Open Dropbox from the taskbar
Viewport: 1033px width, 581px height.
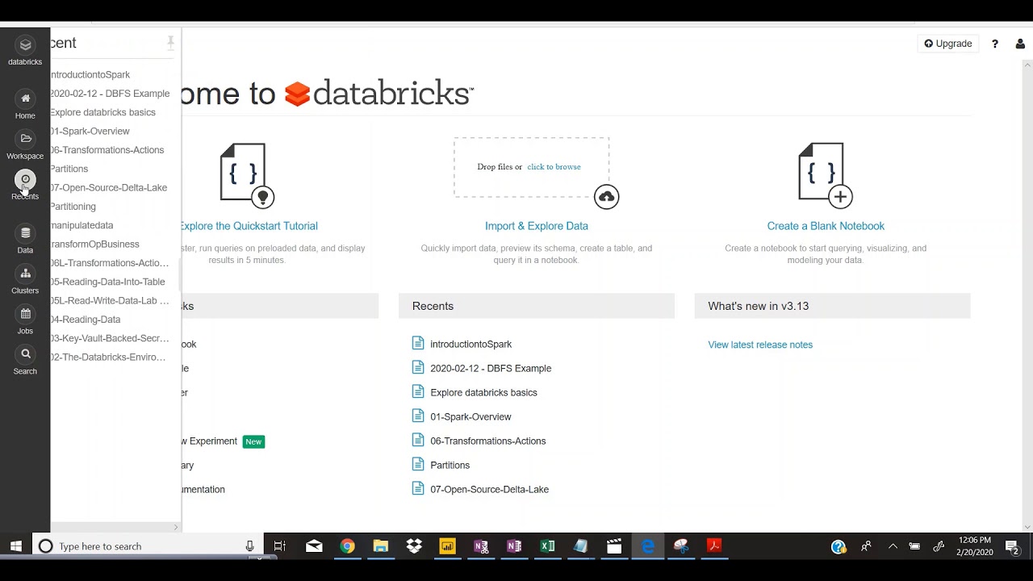[414, 546]
